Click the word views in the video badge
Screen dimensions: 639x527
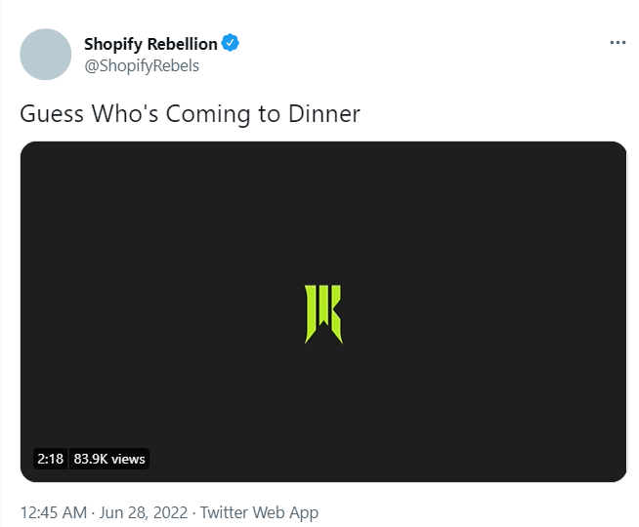coord(128,459)
